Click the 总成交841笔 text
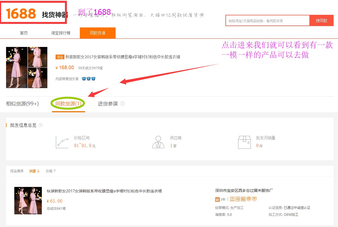The height and width of the screenshot is (227, 338). [x=56, y=209]
